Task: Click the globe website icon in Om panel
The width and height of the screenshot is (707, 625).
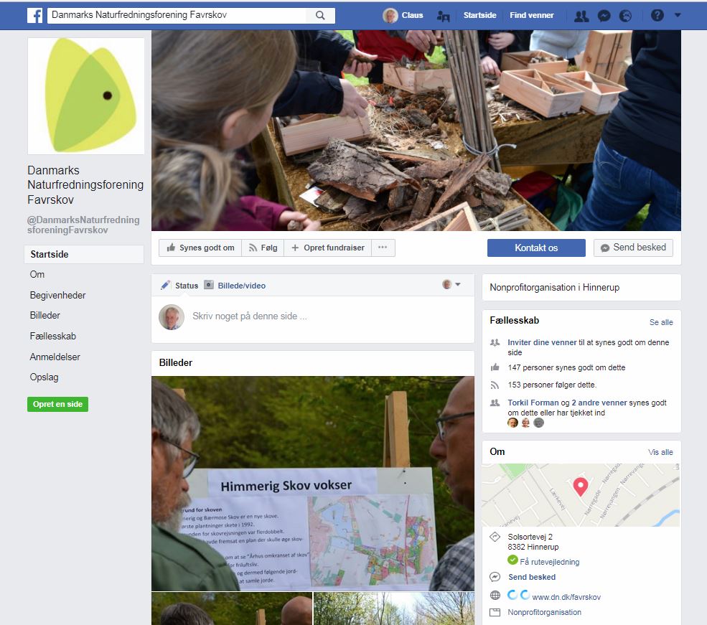Action: coord(495,596)
